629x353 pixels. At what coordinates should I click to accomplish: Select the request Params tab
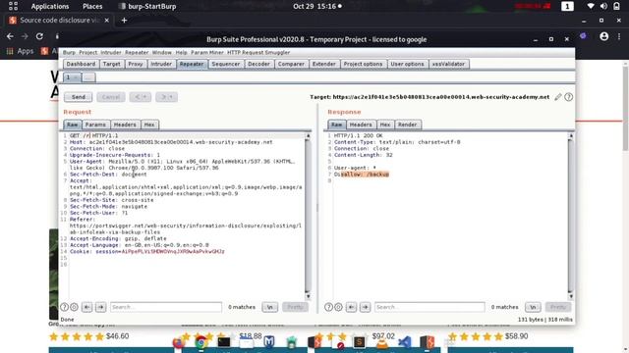click(x=95, y=125)
